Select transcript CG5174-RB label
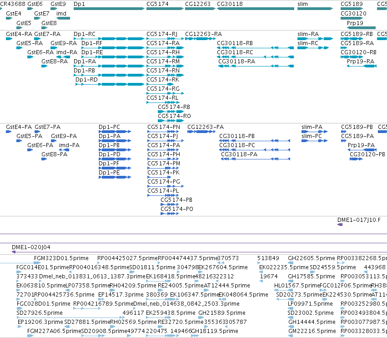The image size is (387, 338). pyautogui.click(x=174, y=107)
